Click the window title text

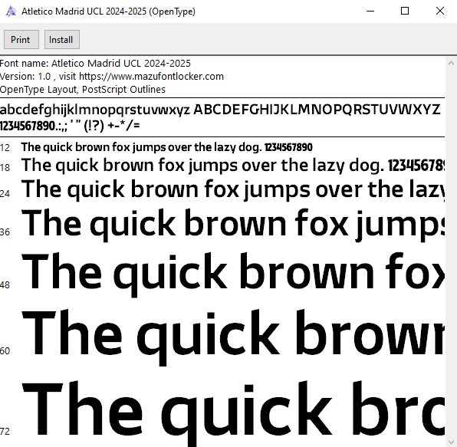(108, 12)
